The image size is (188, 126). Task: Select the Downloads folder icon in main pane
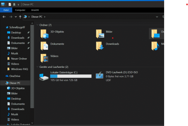100,46
